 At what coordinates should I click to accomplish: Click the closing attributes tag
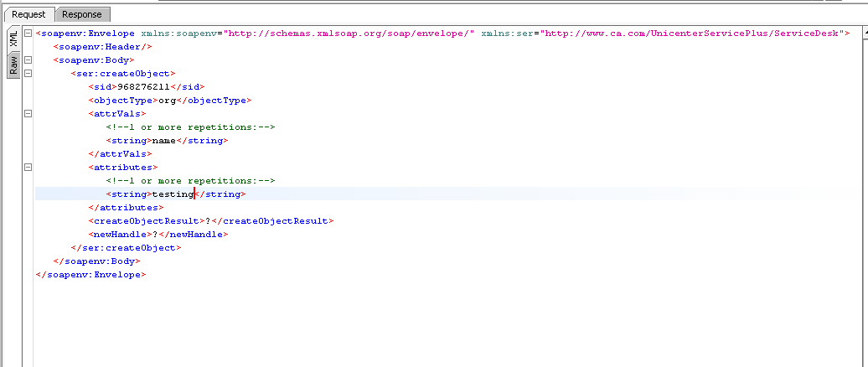(126, 208)
